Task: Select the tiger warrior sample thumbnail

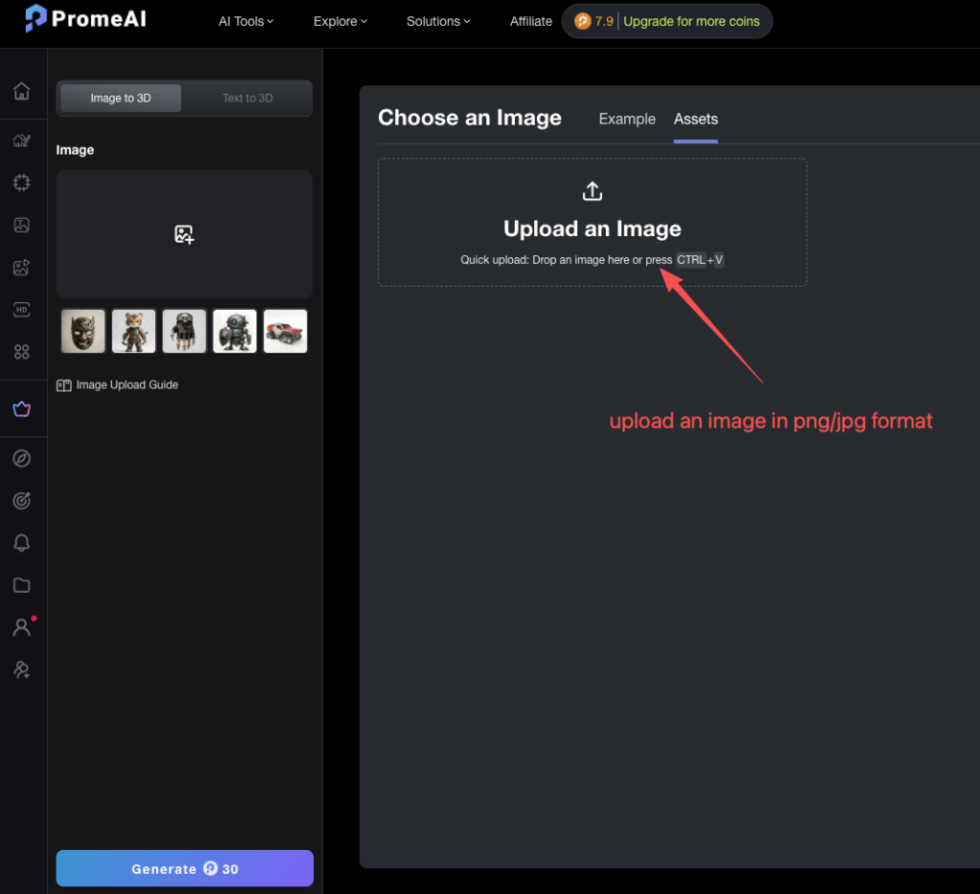Action: (x=134, y=332)
